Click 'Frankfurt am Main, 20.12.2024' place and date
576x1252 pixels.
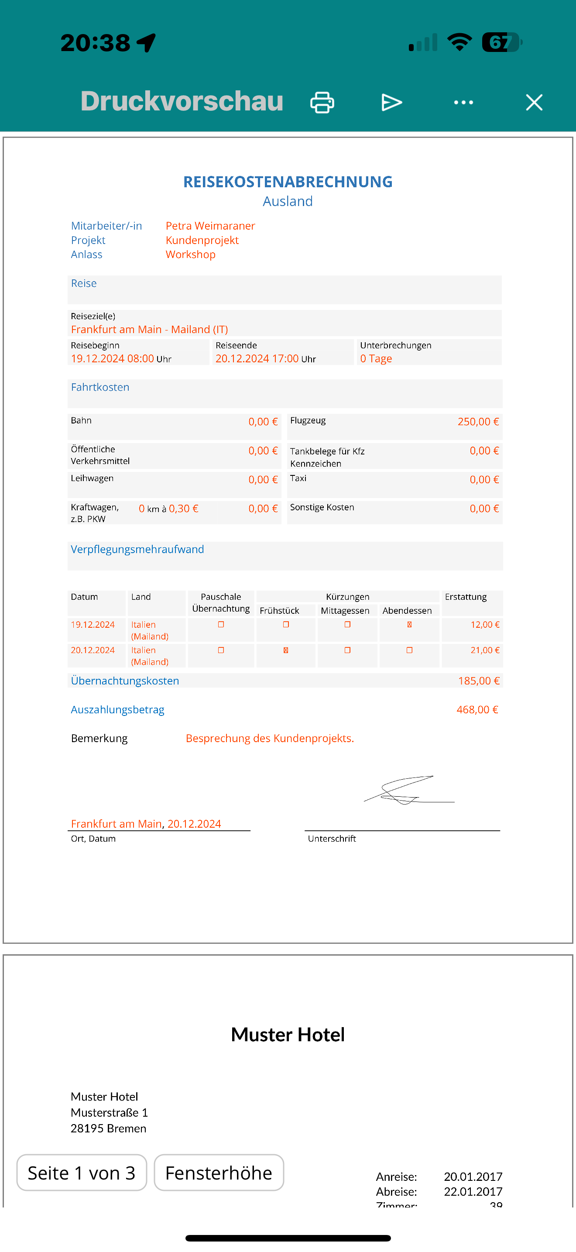pyautogui.click(x=146, y=823)
